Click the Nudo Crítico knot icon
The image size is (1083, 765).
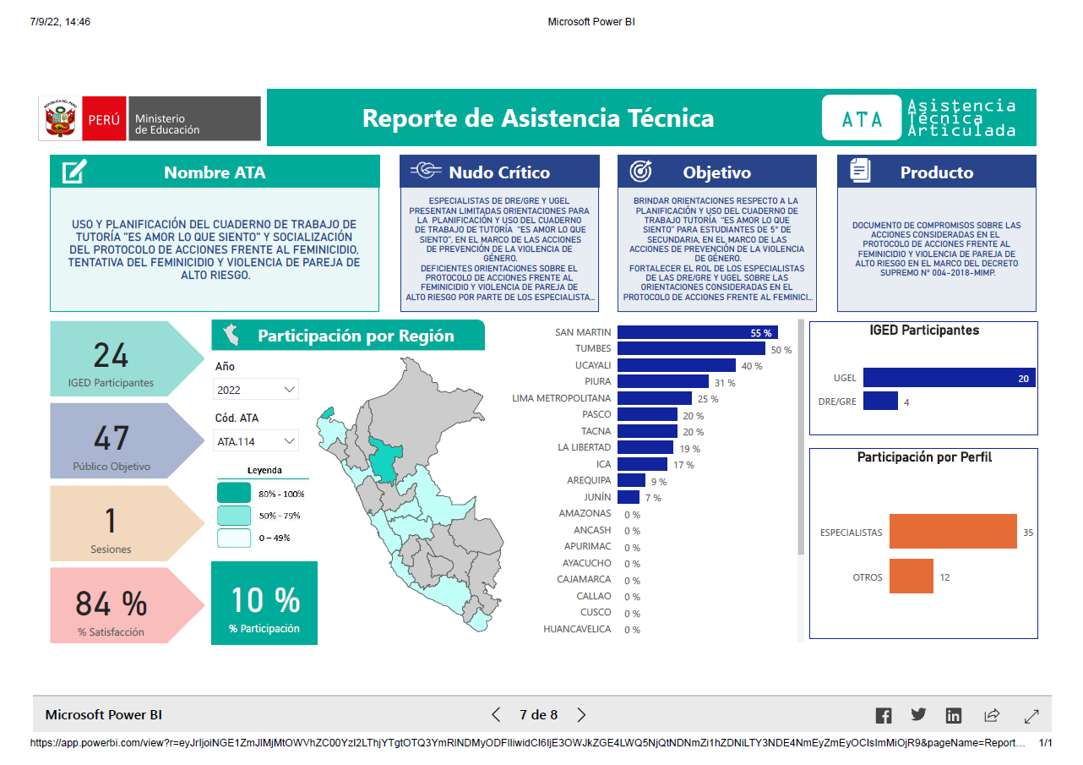pos(426,172)
